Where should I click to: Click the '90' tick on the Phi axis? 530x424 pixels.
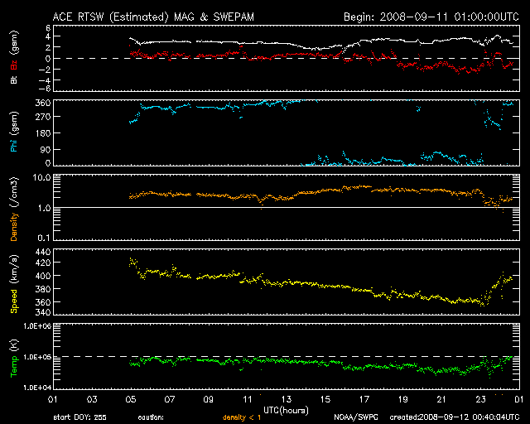pyautogui.click(x=46, y=149)
